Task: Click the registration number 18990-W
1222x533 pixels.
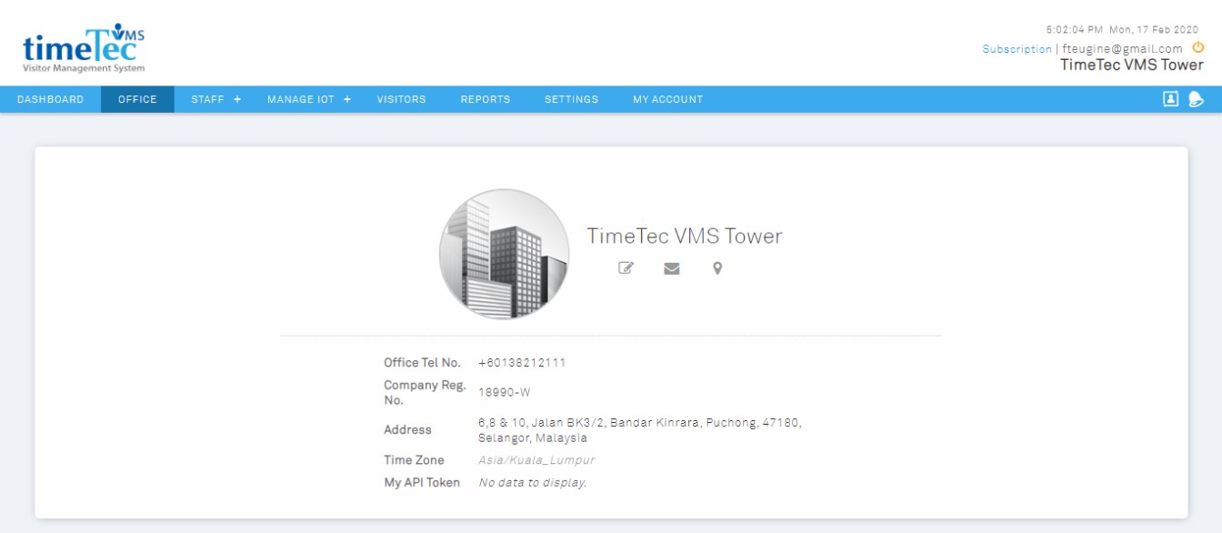Action: 505,393
